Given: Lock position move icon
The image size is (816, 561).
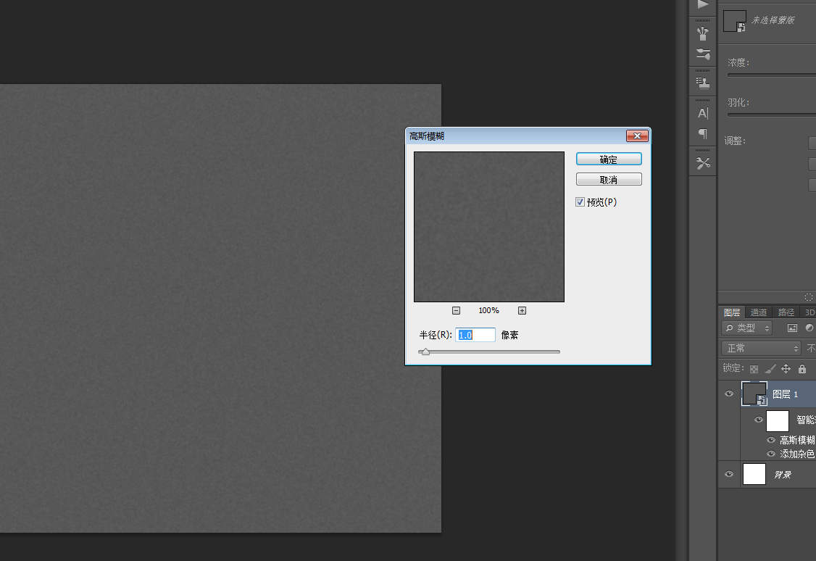Looking at the screenshot, I should [786, 369].
